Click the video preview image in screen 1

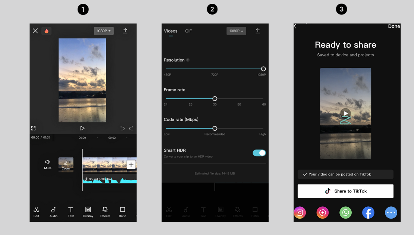coord(82,80)
